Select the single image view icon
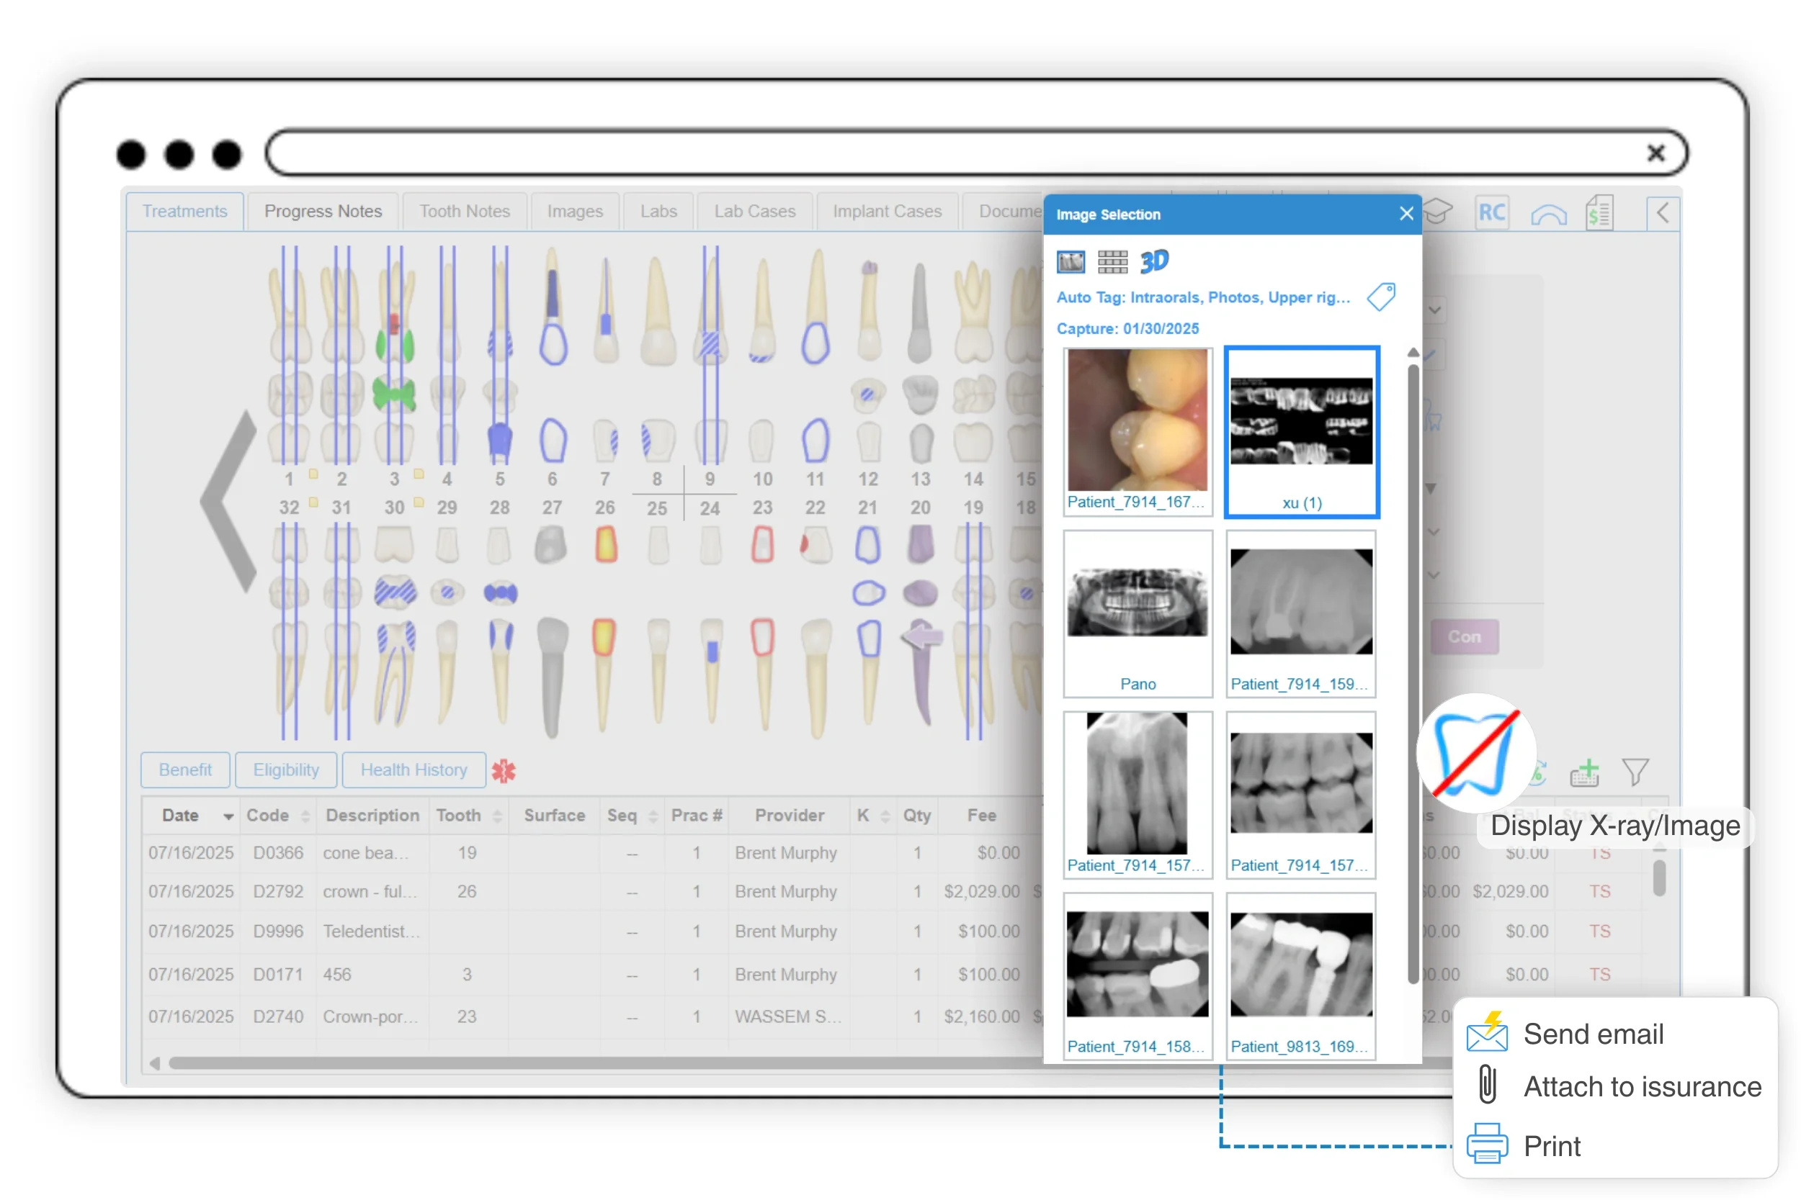 (x=1070, y=261)
